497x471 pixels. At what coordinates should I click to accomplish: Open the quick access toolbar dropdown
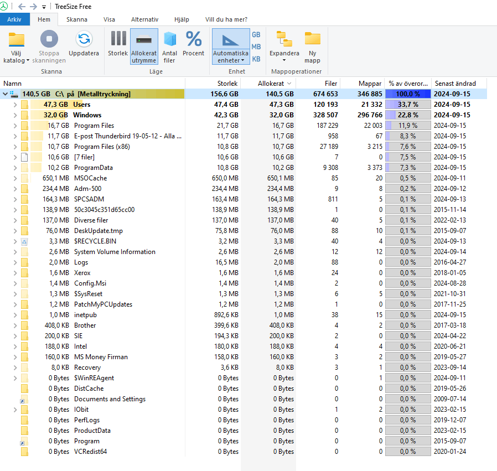(x=44, y=7)
